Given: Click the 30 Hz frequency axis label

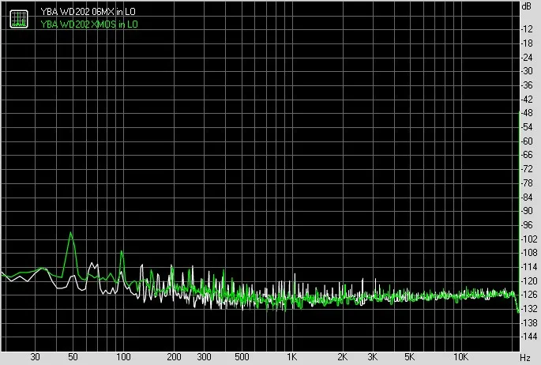Looking at the screenshot, I should click(x=35, y=357).
